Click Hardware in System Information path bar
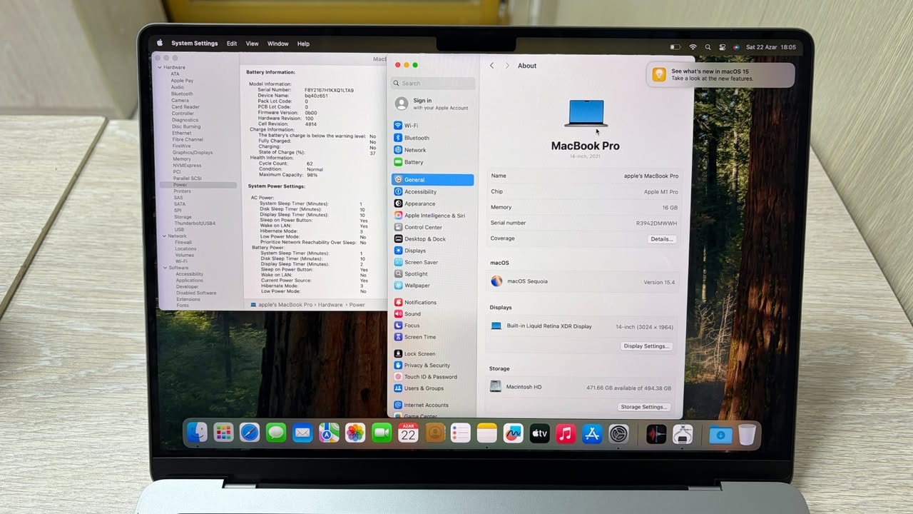 [330, 305]
